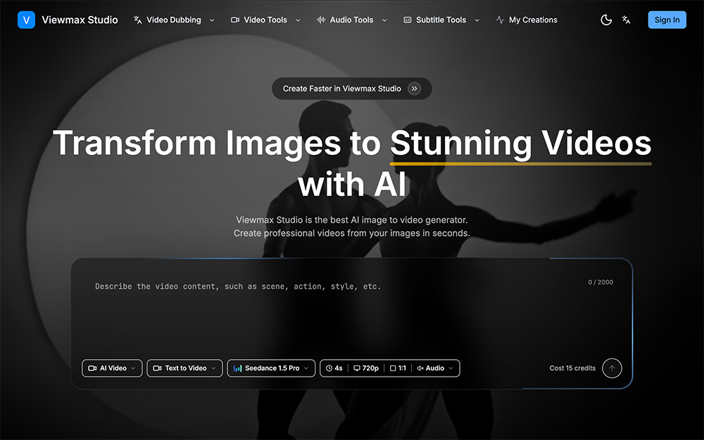Viewport: 704px width, 440px height.
Task: Open the Viewmax Studio home link
Action: [80, 20]
